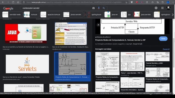Open the red JAVA servlet thumbnail

point(26,33)
